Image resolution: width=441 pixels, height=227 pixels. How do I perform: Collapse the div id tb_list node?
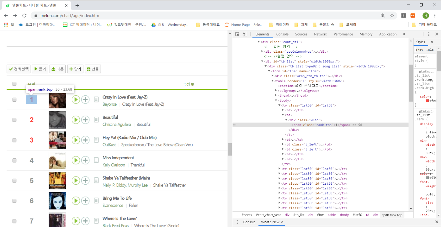(x=262, y=61)
